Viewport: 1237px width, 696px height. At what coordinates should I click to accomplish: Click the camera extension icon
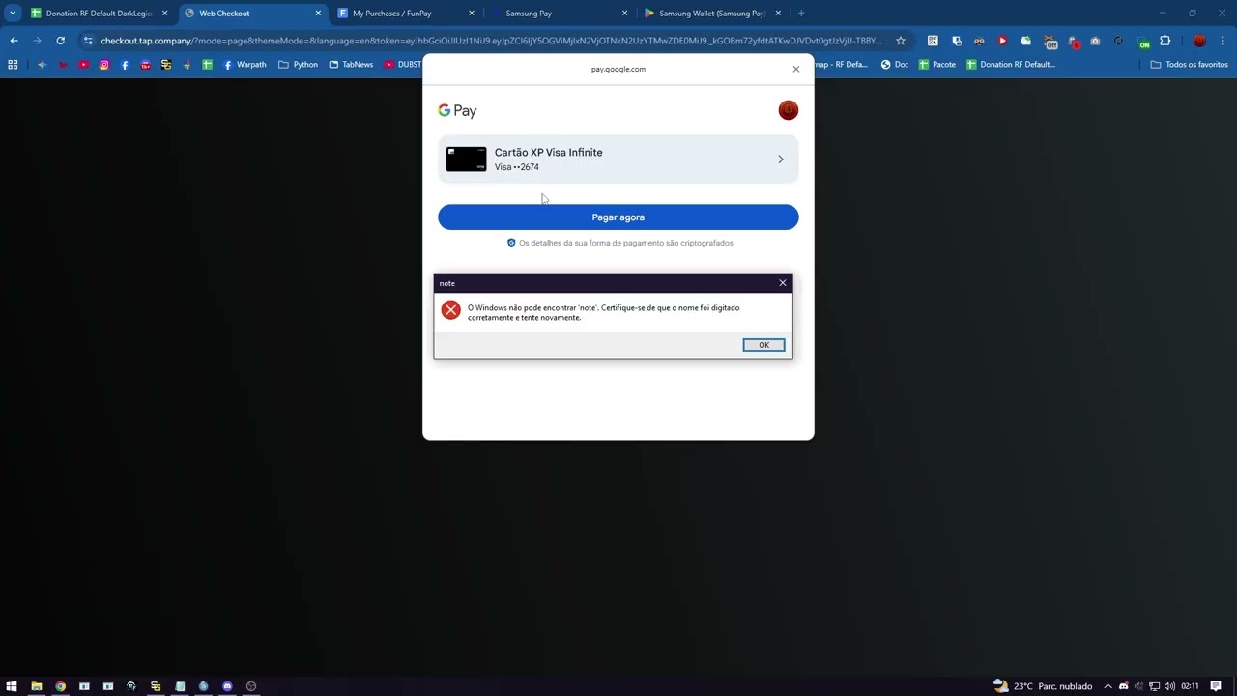click(1095, 41)
